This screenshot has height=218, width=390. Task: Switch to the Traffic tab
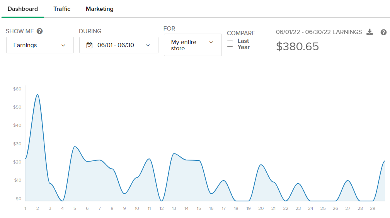coord(62,9)
